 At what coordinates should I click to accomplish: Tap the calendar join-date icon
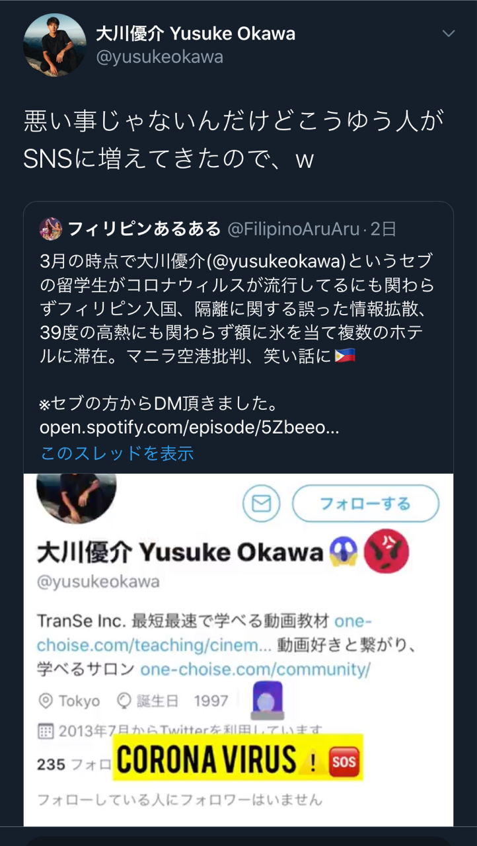point(46,731)
